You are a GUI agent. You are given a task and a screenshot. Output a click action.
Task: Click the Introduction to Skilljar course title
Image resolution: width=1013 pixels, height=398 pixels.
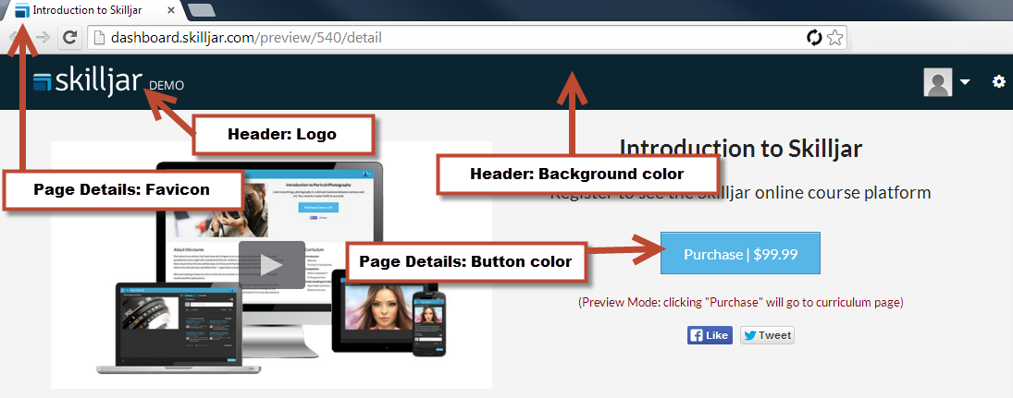coord(740,149)
